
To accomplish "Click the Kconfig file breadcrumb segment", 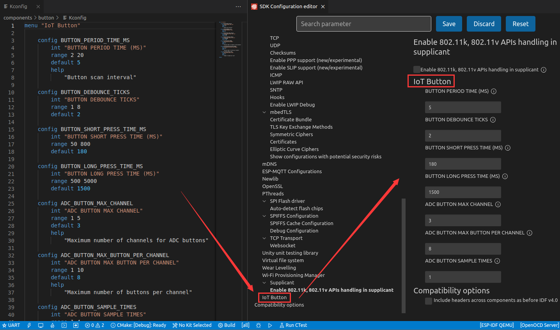I will (74, 18).
